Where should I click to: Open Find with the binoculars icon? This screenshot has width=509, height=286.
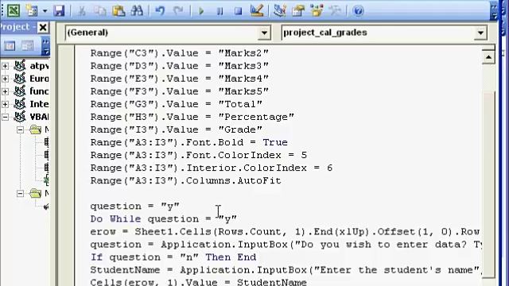coord(137,11)
